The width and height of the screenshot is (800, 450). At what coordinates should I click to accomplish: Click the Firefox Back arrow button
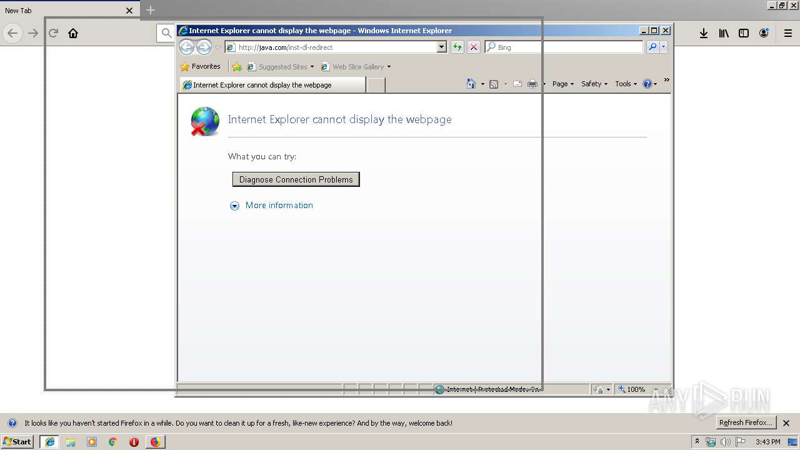coord(12,33)
